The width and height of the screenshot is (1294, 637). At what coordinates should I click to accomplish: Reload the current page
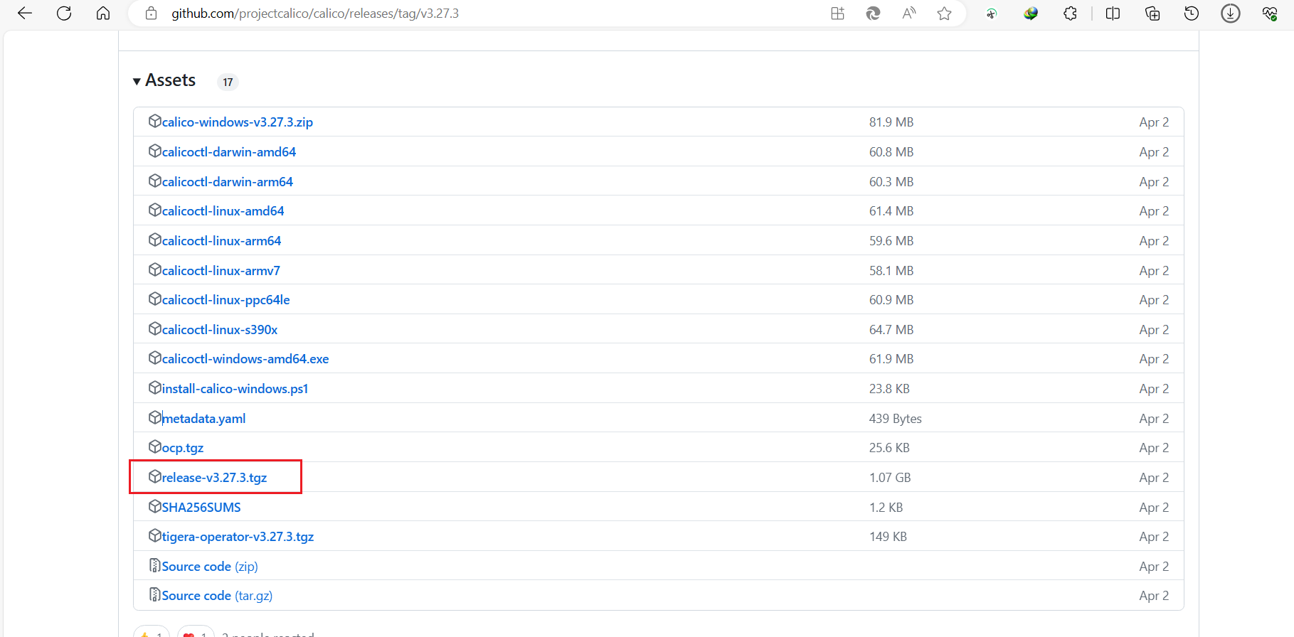coord(64,14)
